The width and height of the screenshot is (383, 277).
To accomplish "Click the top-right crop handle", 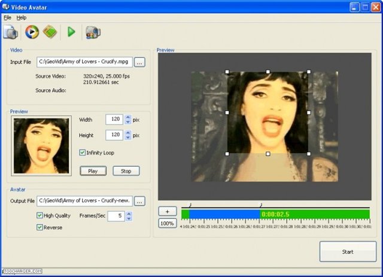I will click(x=309, y=72).
